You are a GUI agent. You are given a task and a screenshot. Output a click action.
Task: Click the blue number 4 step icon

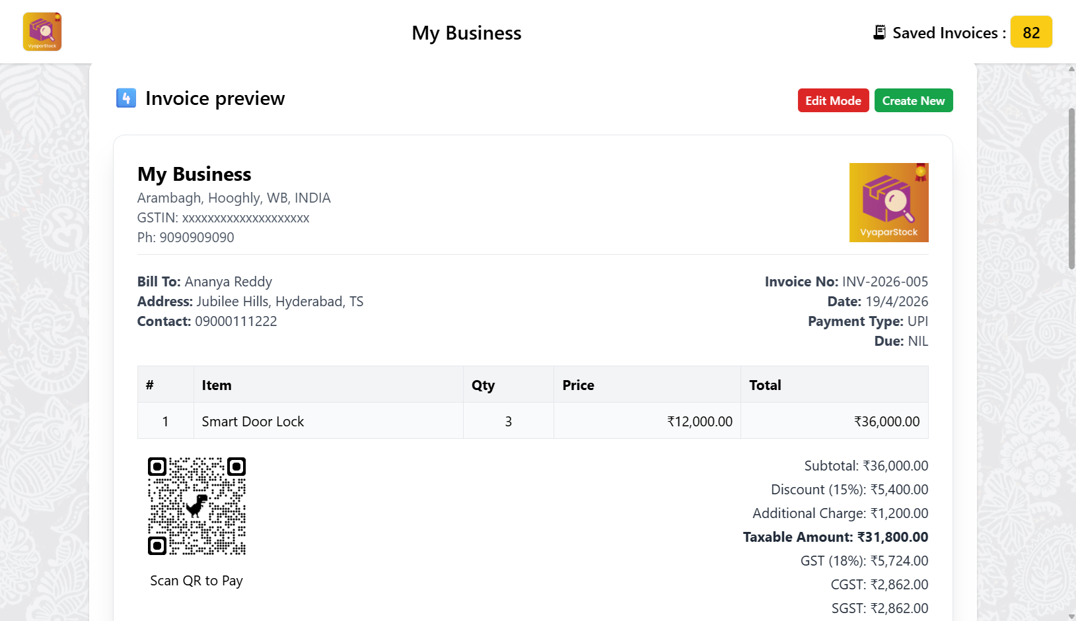click(x=126, y=98)
